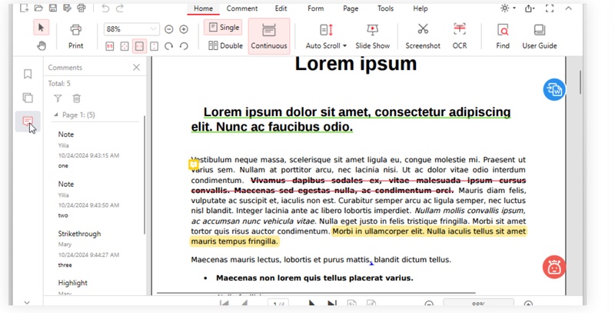The height and width of the screenshot is (313, 615).
Task: Collapse the Page 1 comments group
Action: pyautogui.click(x=55, y=115)
